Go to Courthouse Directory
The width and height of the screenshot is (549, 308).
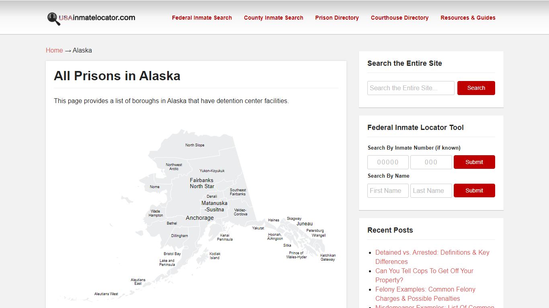click(399, 18)
